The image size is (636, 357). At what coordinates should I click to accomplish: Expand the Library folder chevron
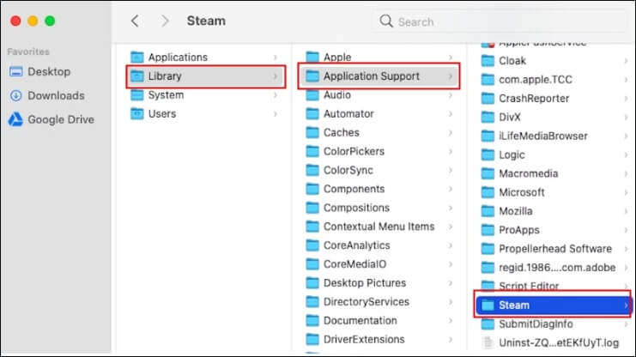point(276,76)
